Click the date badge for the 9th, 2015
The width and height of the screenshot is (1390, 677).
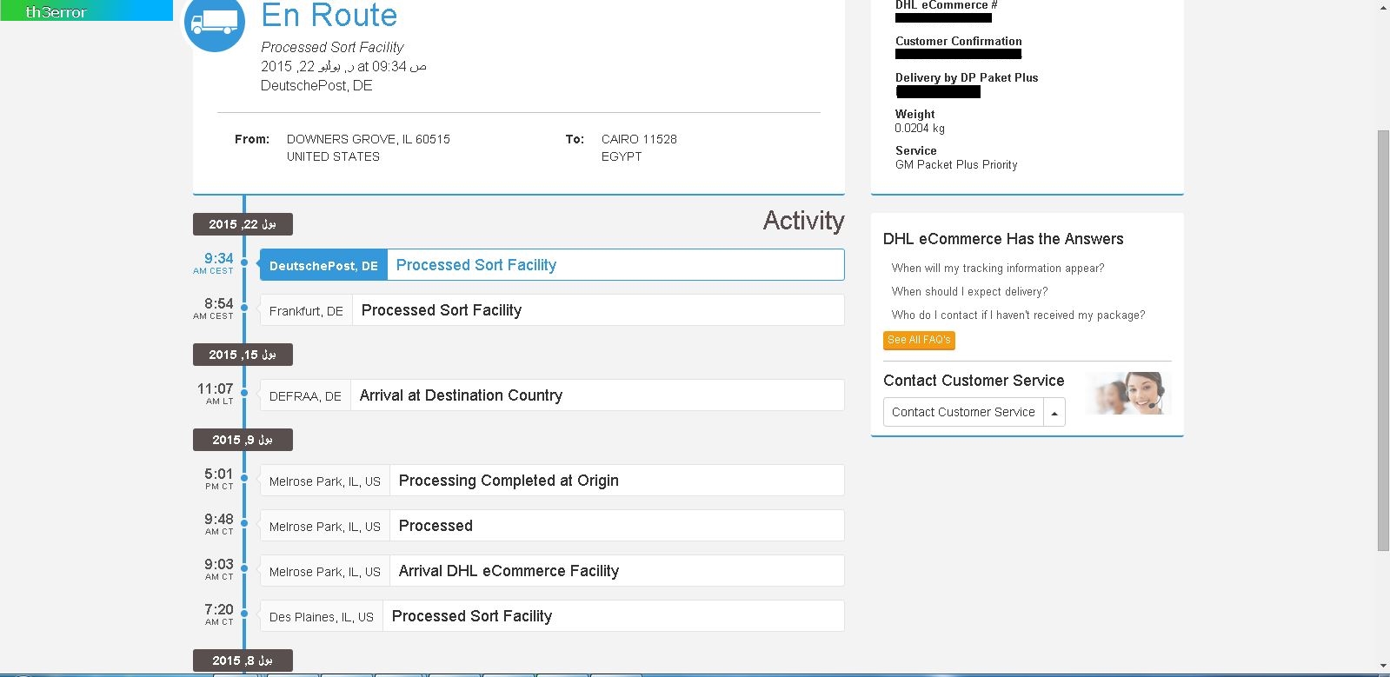pos(243,440)
